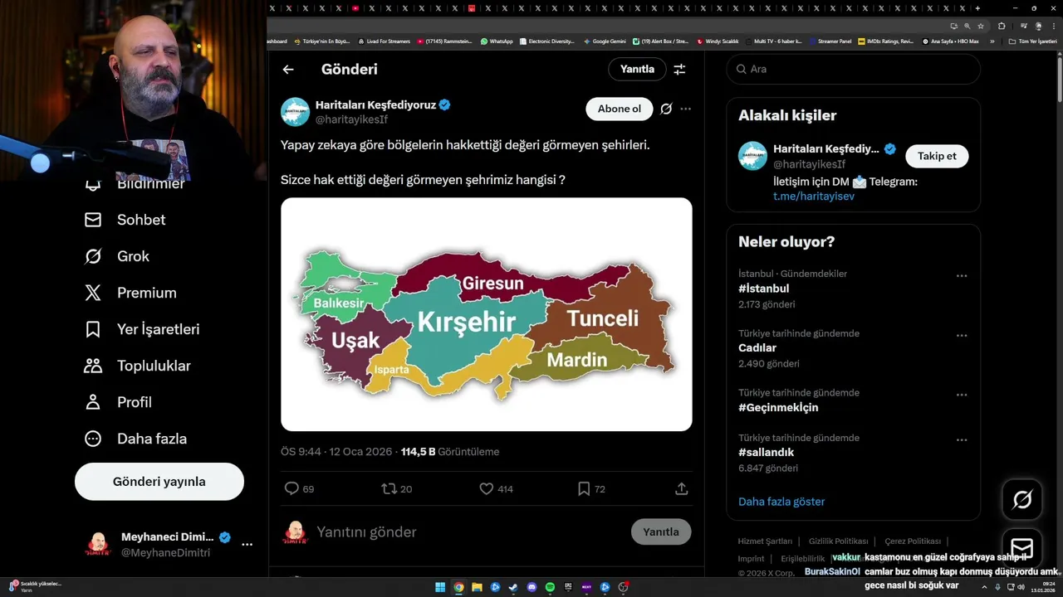Click the floating Grok button

[1022, 499]
